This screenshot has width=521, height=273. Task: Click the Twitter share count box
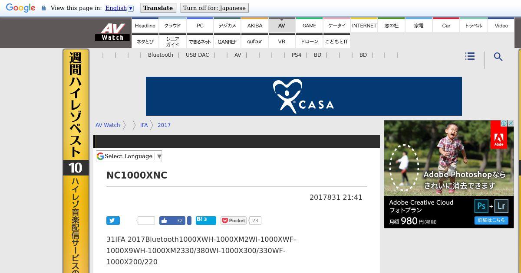(x=146, y=221)
